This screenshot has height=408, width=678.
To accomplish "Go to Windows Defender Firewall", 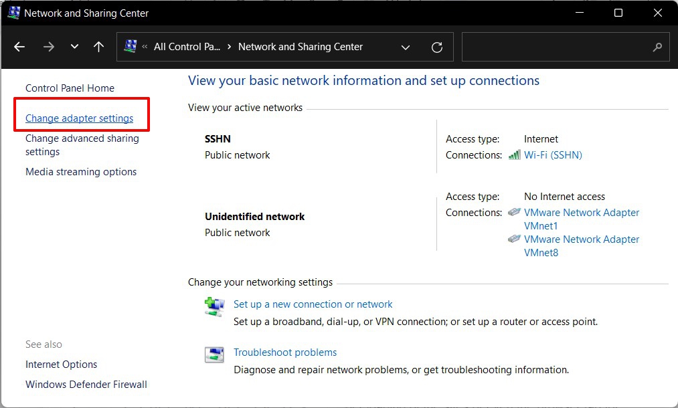I will point(86,385).
